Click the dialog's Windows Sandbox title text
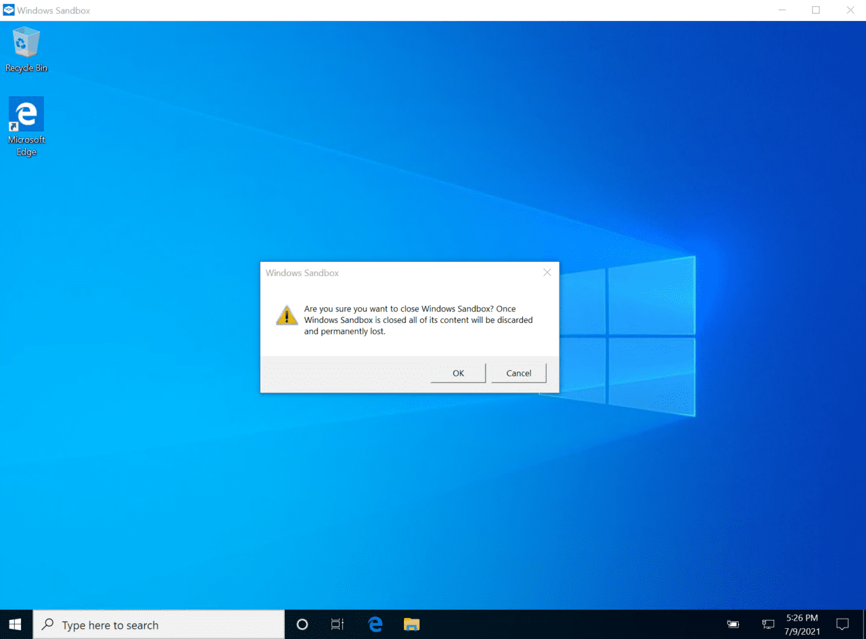866x639 pixels. pos(302,273)
